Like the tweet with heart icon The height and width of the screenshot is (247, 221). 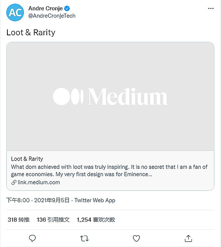click(x=136, y=238)
